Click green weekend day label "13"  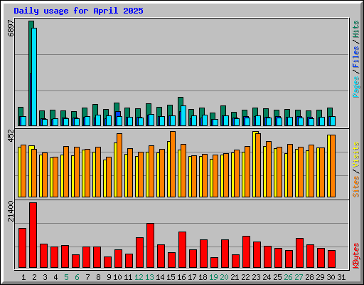(149, 277)
